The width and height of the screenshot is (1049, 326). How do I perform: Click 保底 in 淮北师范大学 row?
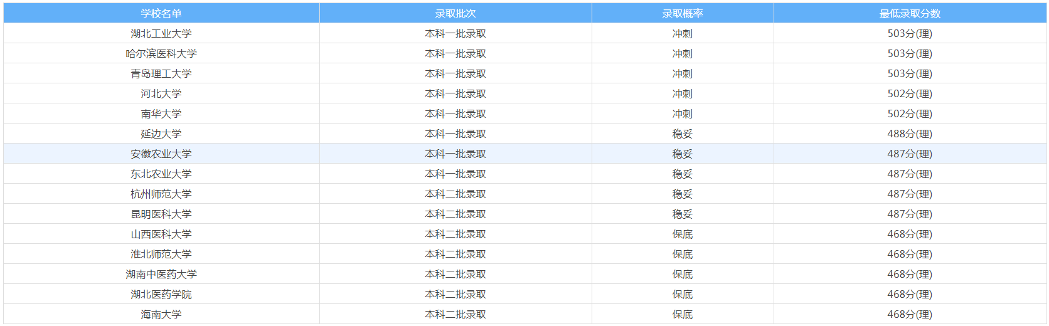click(x=683, y=254)
